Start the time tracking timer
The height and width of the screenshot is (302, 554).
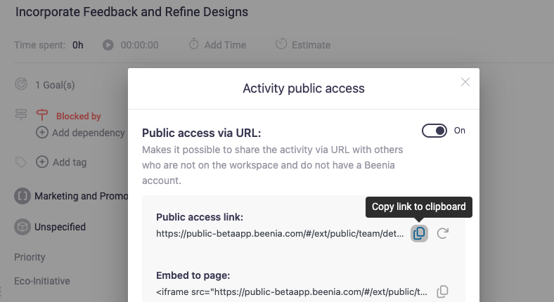(x=108, y=45)
